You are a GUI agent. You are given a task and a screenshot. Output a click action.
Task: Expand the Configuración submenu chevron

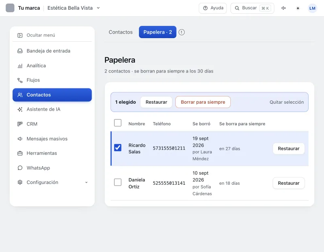(86, 182)
